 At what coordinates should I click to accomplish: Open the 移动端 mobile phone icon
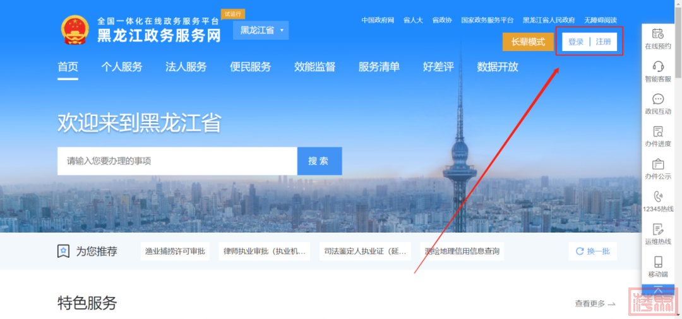[x=657, y=262]
